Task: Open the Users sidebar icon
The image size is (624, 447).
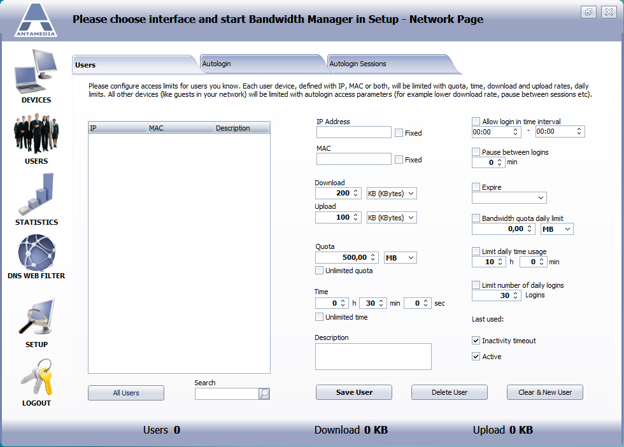Action: pyautogui.click(x=36, y=133)
